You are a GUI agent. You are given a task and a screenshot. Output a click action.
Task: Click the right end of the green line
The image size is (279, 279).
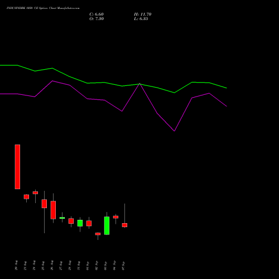[x=227, y=88]
